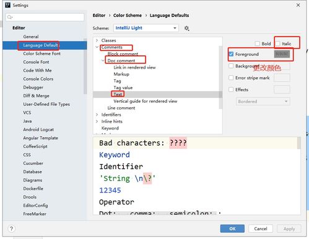Open the help question mark icon

(x=11, y=228)
